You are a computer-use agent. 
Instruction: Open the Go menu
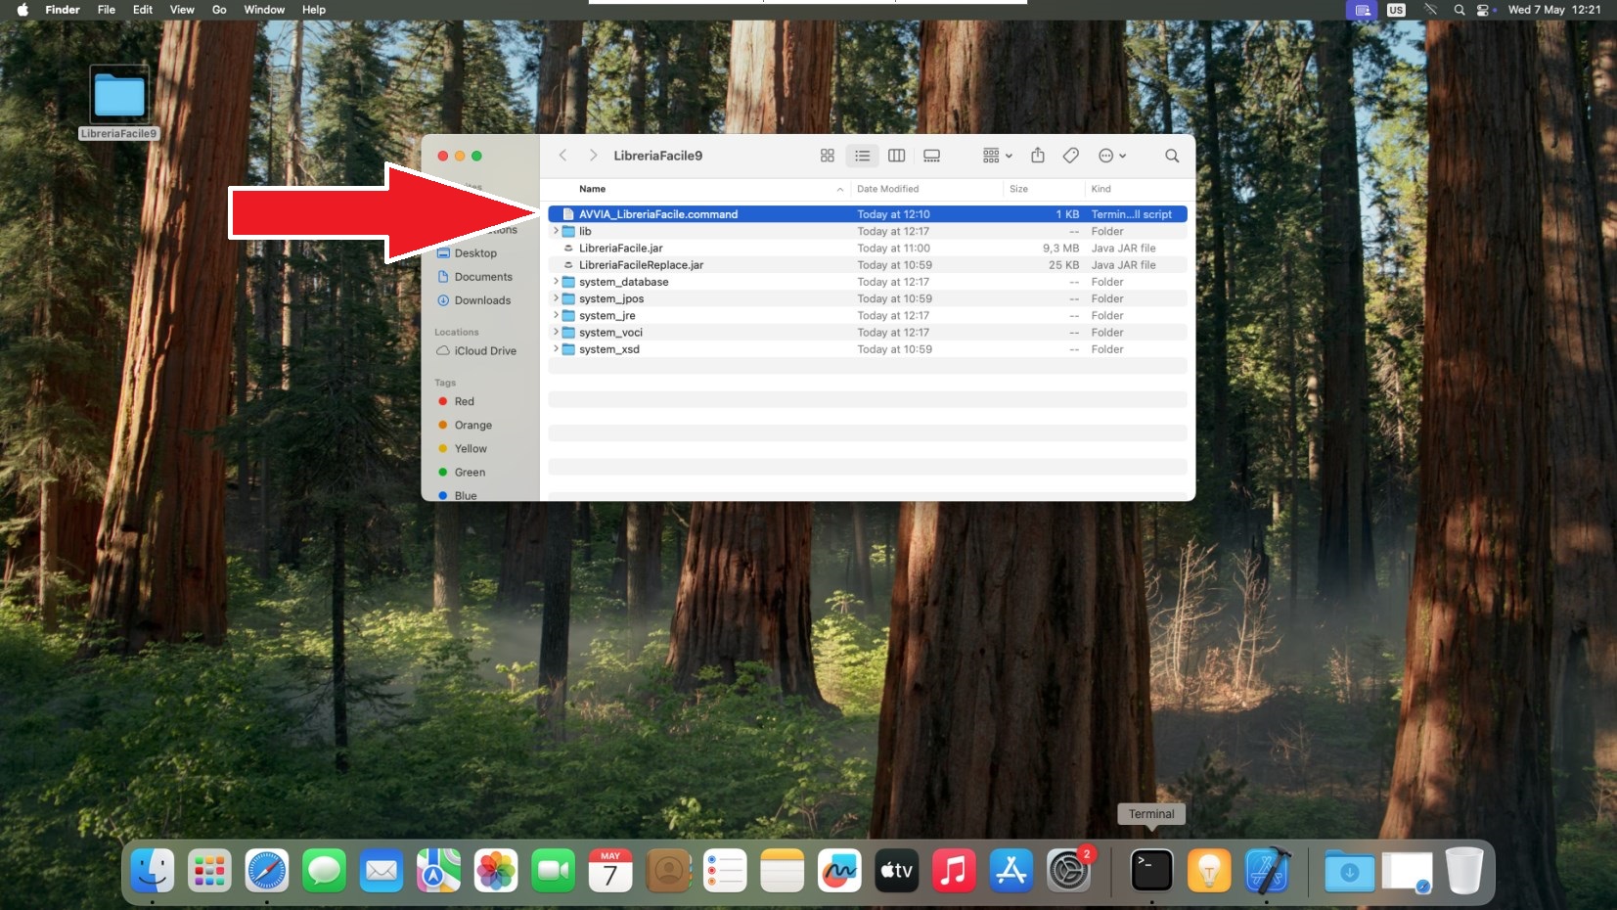click(x=219, y=10)
